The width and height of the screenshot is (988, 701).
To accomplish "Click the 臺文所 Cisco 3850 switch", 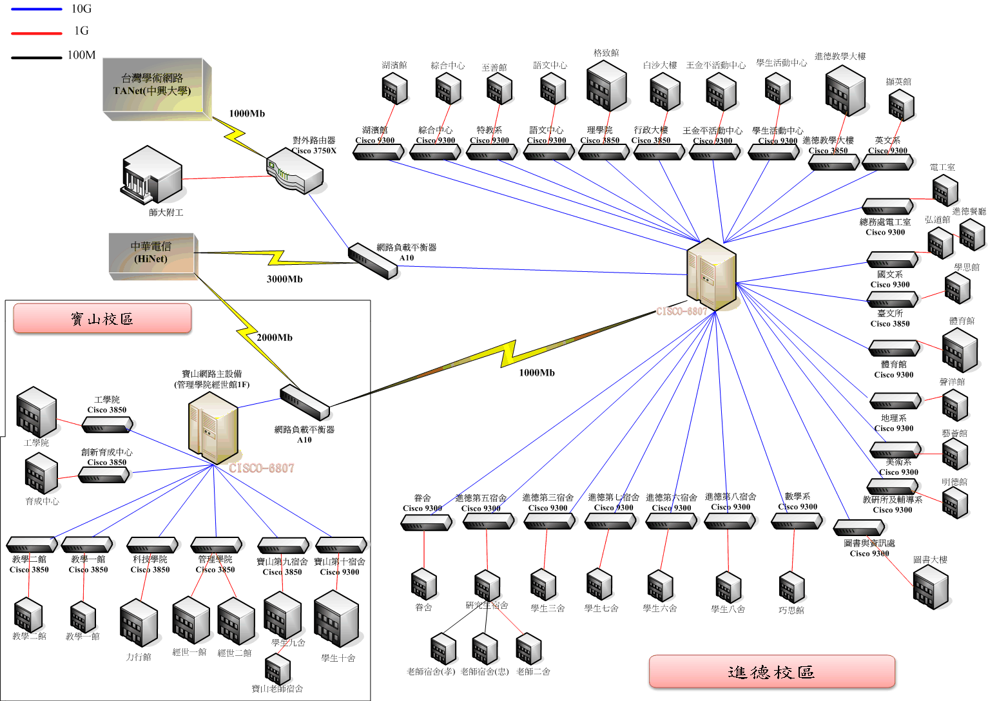I will 892,300.
